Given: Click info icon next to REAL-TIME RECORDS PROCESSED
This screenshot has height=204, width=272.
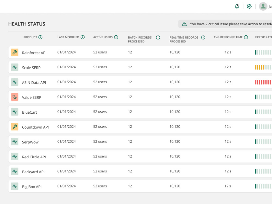Looking at the screenshot, I should [x=203, y=38].
